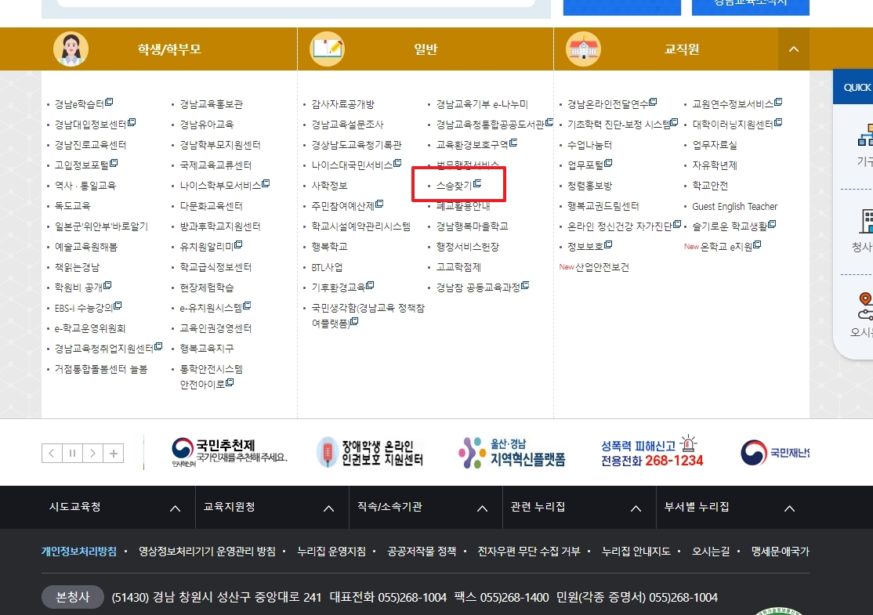Go to previous banner with left arrow
The image size is (873, 615).
tap(52, 453)
